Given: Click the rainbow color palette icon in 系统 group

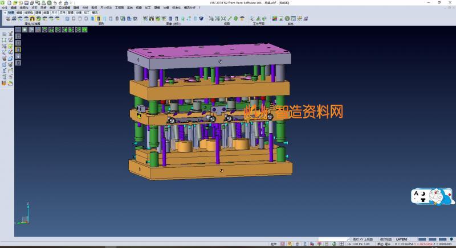Looking at the screenshot, I should click(275, 19).
